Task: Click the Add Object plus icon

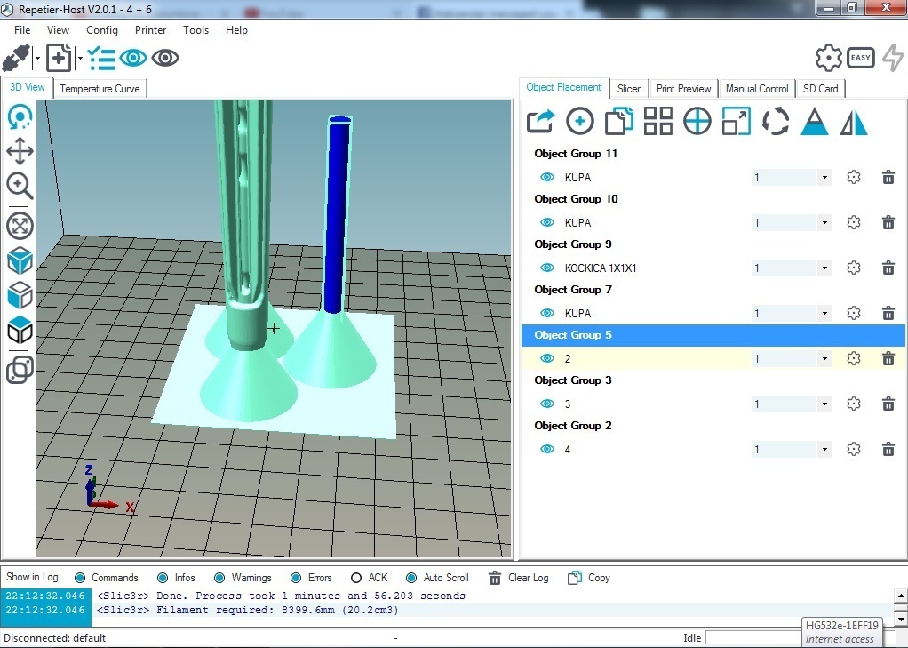Action: click(579, 122)
